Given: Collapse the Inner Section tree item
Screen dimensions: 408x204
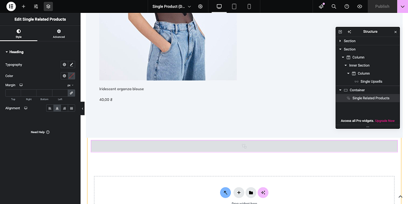Looking at the screenshot, I should tap(346, 65).
